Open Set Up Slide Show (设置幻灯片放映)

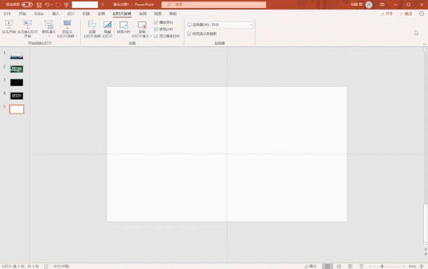point(92,29)
